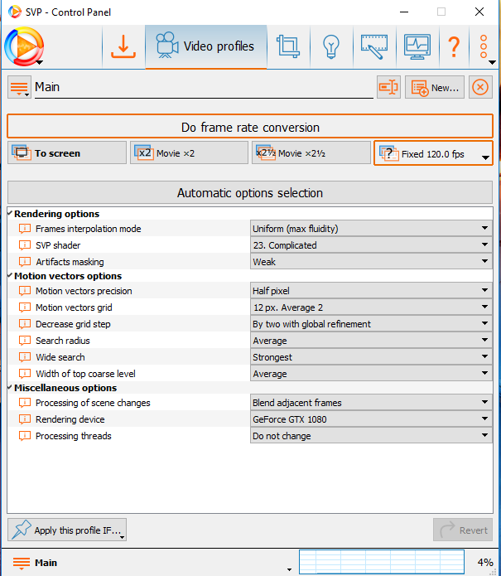Click the question mark help icon

click(453, 46)
